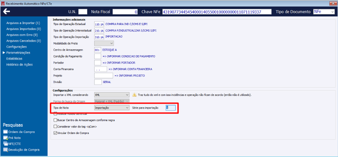Click Centro de Armazenagem code field
The width and height of the screenshot is (338, 157).
pos(98,50)
